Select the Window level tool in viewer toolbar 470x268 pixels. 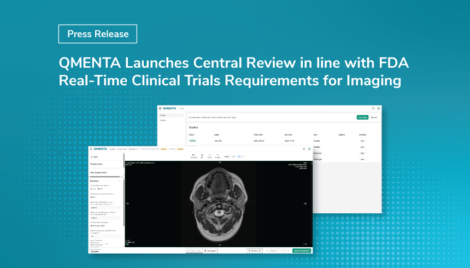194,156
